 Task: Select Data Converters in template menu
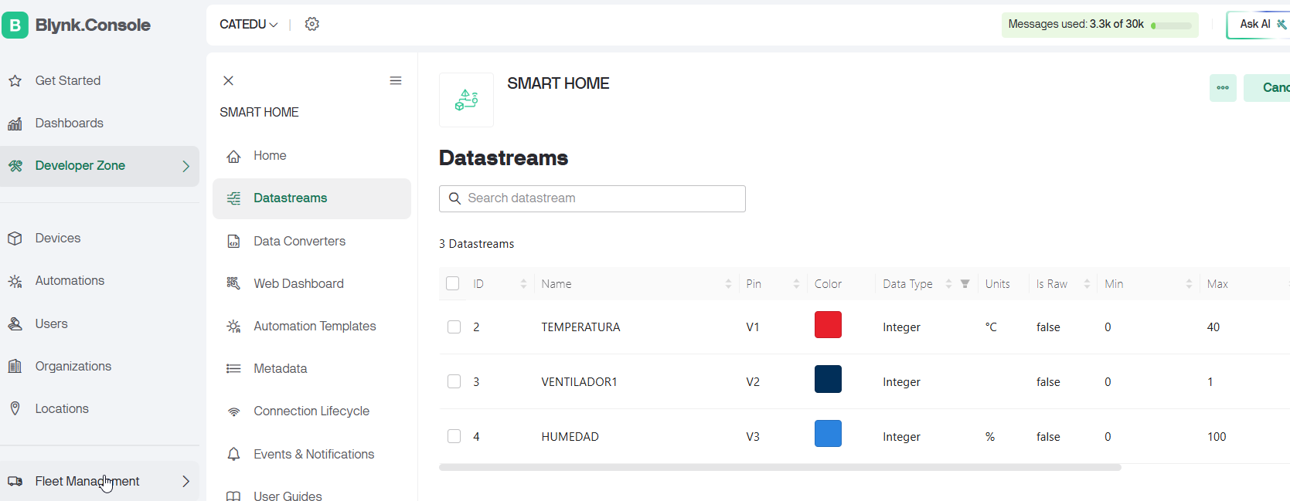pos(299,241)
